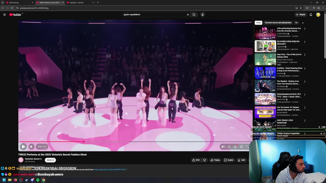Image resolution: width=326 pixels, height=183 pixels.
Task: Subscribe using the Abone ol button
Action: pyautogui.click(x=50, y=160)
